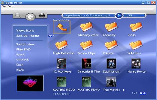The width and height of the screenshot is (157, 100).
Task: Click the My Videos heading text
Action: [61, 20]
